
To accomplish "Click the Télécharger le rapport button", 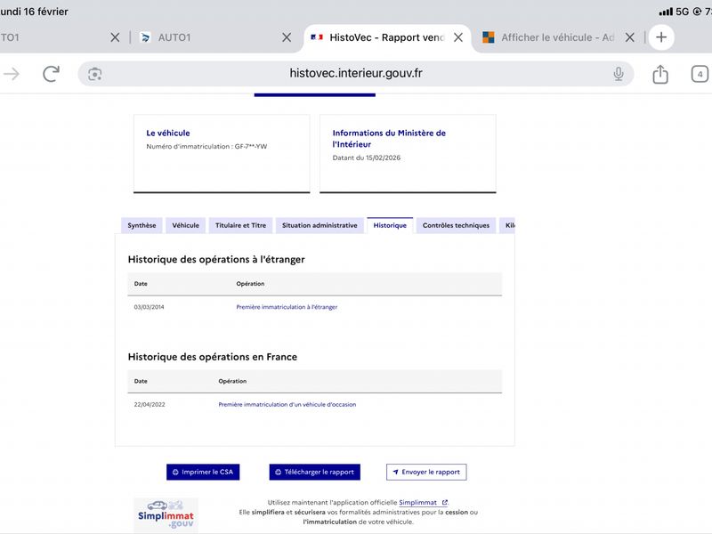I will [x=315, y=472].
